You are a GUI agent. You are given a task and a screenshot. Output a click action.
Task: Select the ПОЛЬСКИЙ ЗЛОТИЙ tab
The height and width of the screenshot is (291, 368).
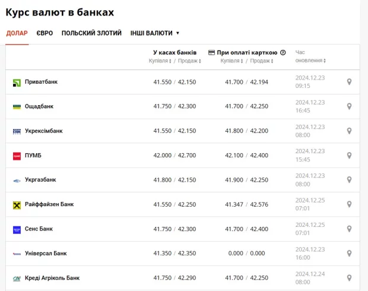[91, 33]
